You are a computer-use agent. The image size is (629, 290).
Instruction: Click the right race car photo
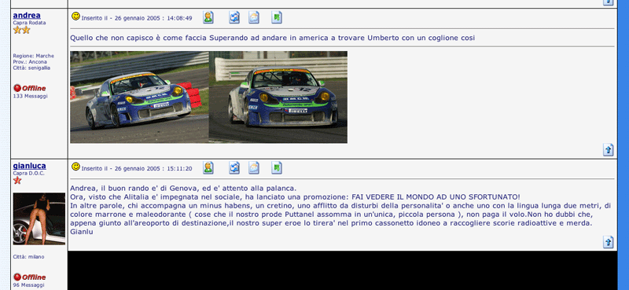278,97
